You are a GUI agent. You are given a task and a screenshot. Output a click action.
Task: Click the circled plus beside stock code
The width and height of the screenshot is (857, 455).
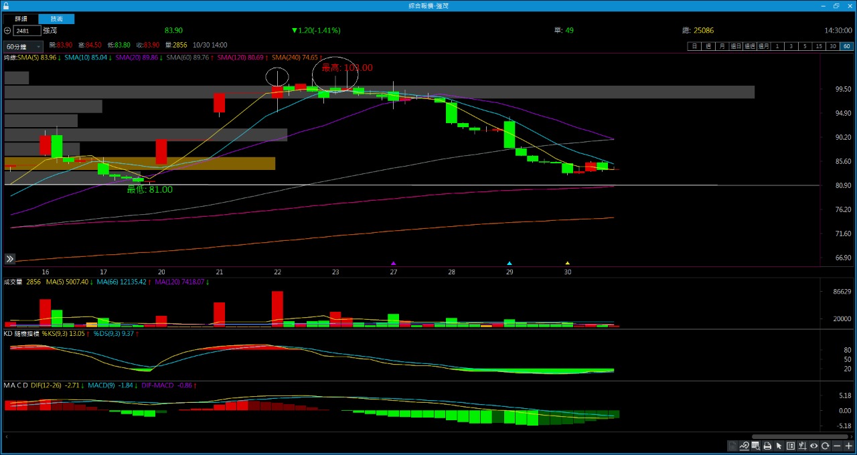7,31
